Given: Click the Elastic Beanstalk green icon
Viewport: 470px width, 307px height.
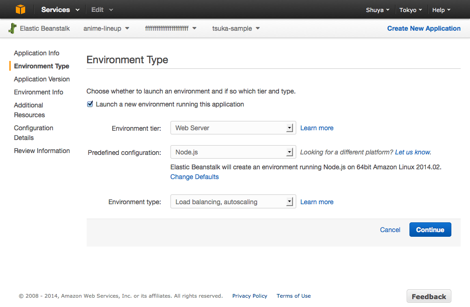Looking at the screenshot, I should (13, 28).
